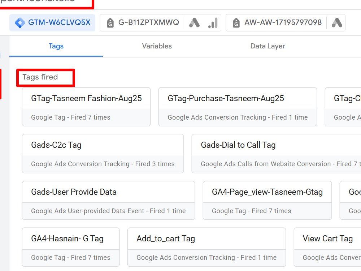Open the GTag-Purchase-Tasneem-Aug25 tag card

point(238,107)
